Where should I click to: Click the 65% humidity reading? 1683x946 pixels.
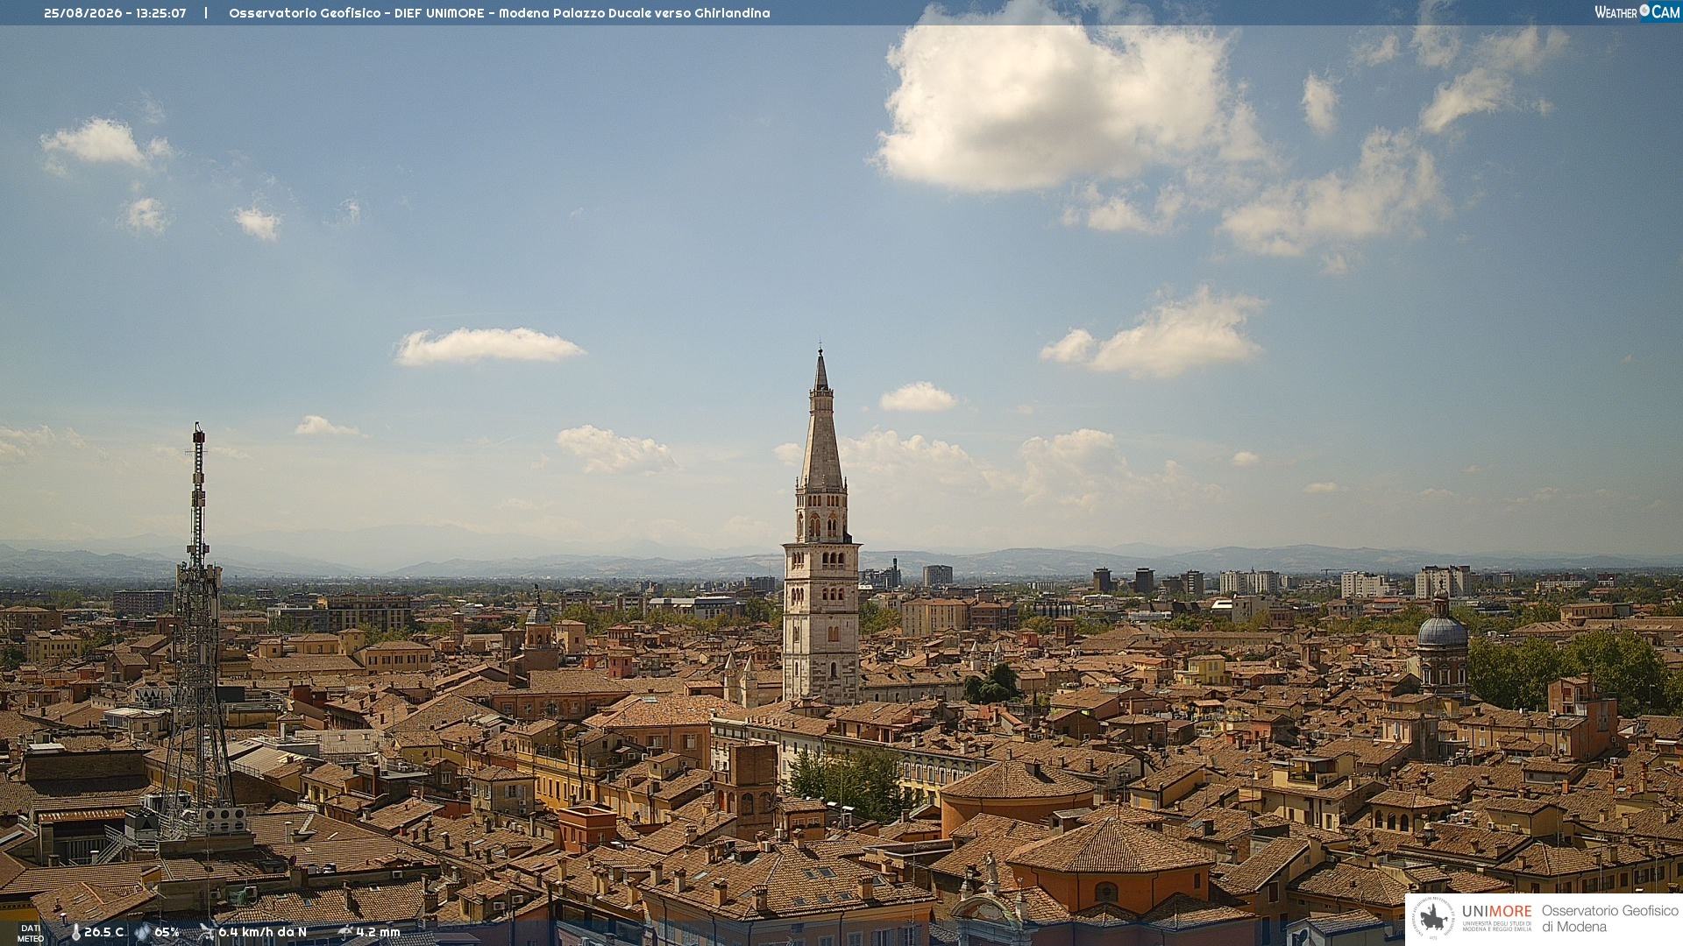coord(167,933)
